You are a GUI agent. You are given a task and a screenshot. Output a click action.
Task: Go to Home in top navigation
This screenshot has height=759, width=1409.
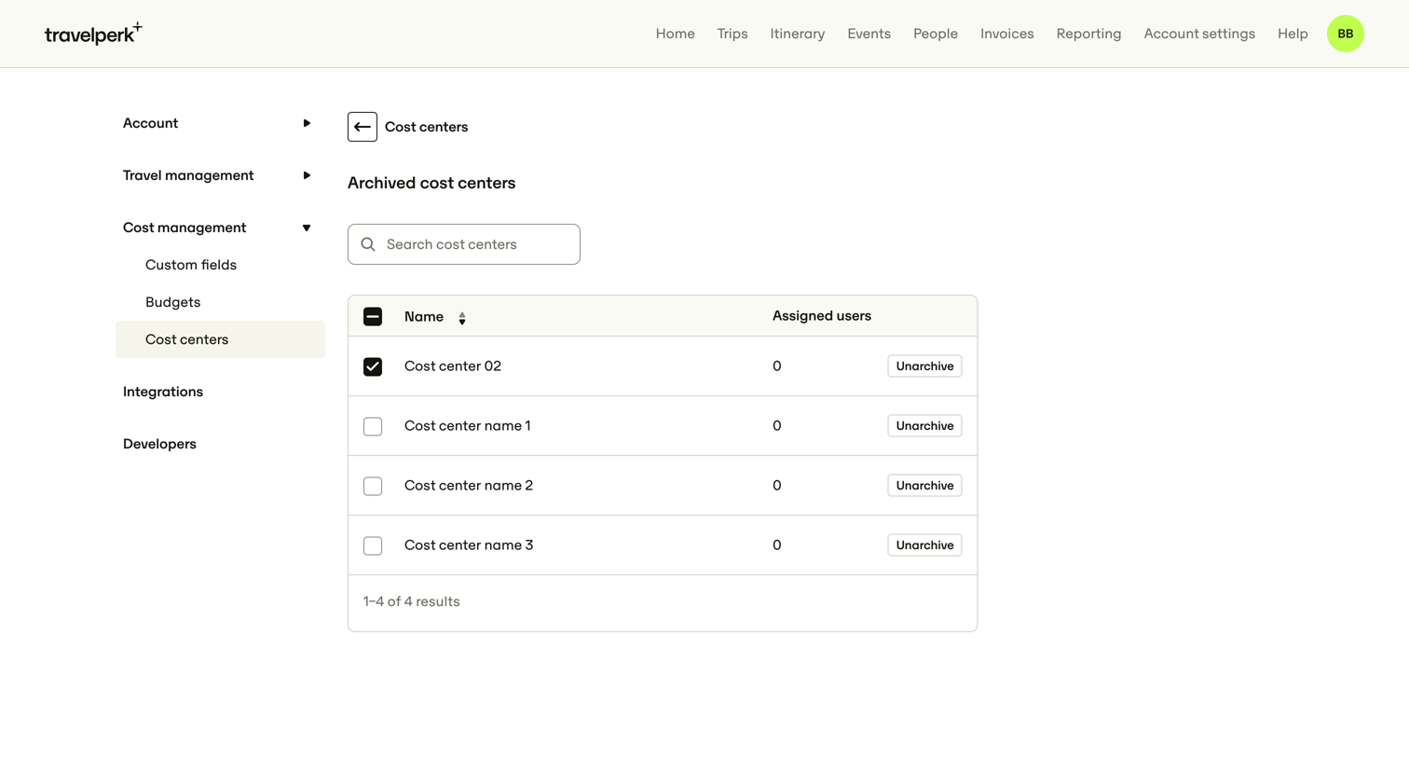click(675, 34)
